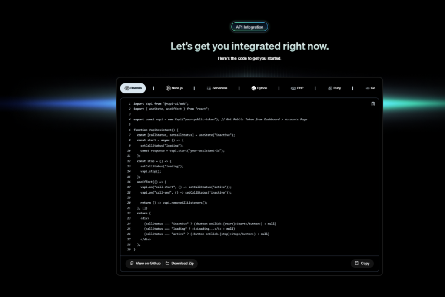
Task: Select the Ruby tab
Action: pyautogui.click(x=334, y=88)
